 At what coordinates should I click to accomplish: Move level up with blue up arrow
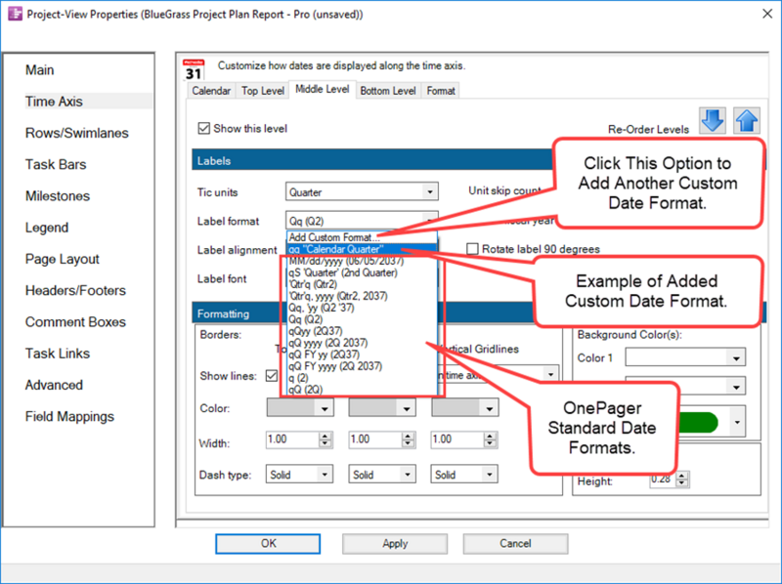coord(747,120)
